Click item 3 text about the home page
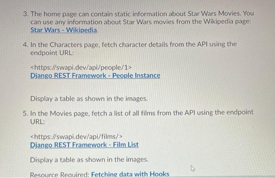This screenshot has width=275, height=178. pos(142,18)
